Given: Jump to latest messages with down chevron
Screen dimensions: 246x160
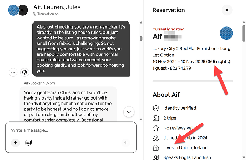Looking at the screenshot, I should click(129, 112).
